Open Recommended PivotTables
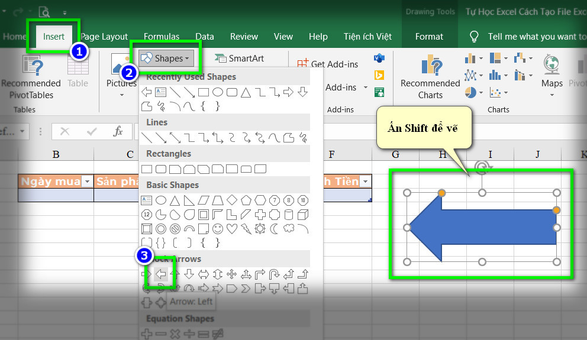This screenshot has width=587, height=340. 31,77
